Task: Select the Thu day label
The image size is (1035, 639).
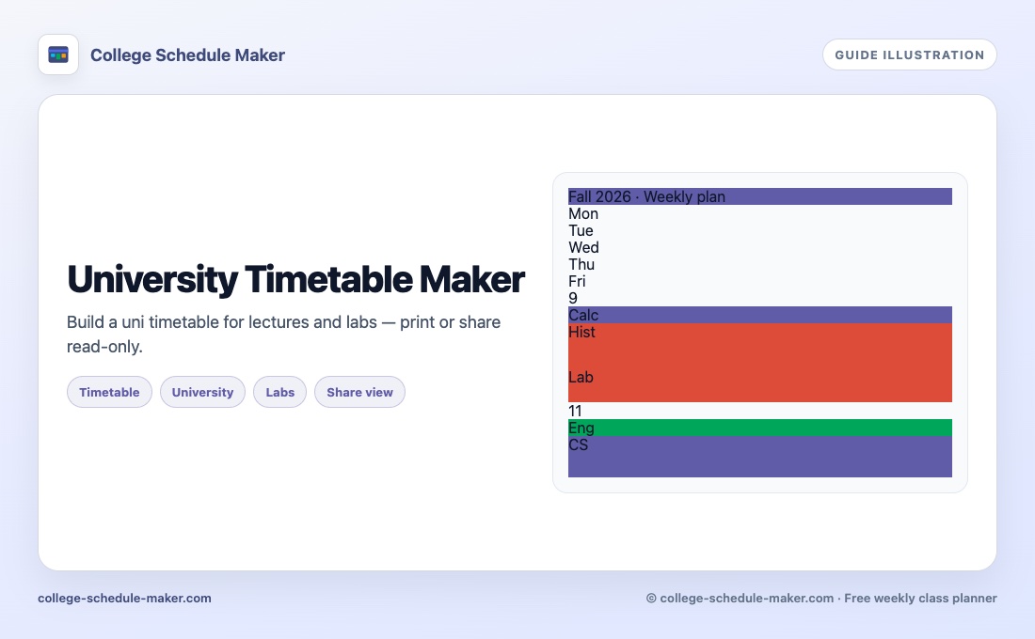Action: click(581, 264)
